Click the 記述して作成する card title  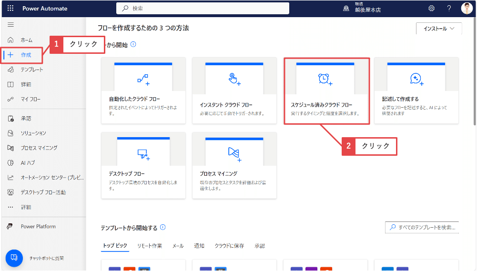tap(400, 99)
